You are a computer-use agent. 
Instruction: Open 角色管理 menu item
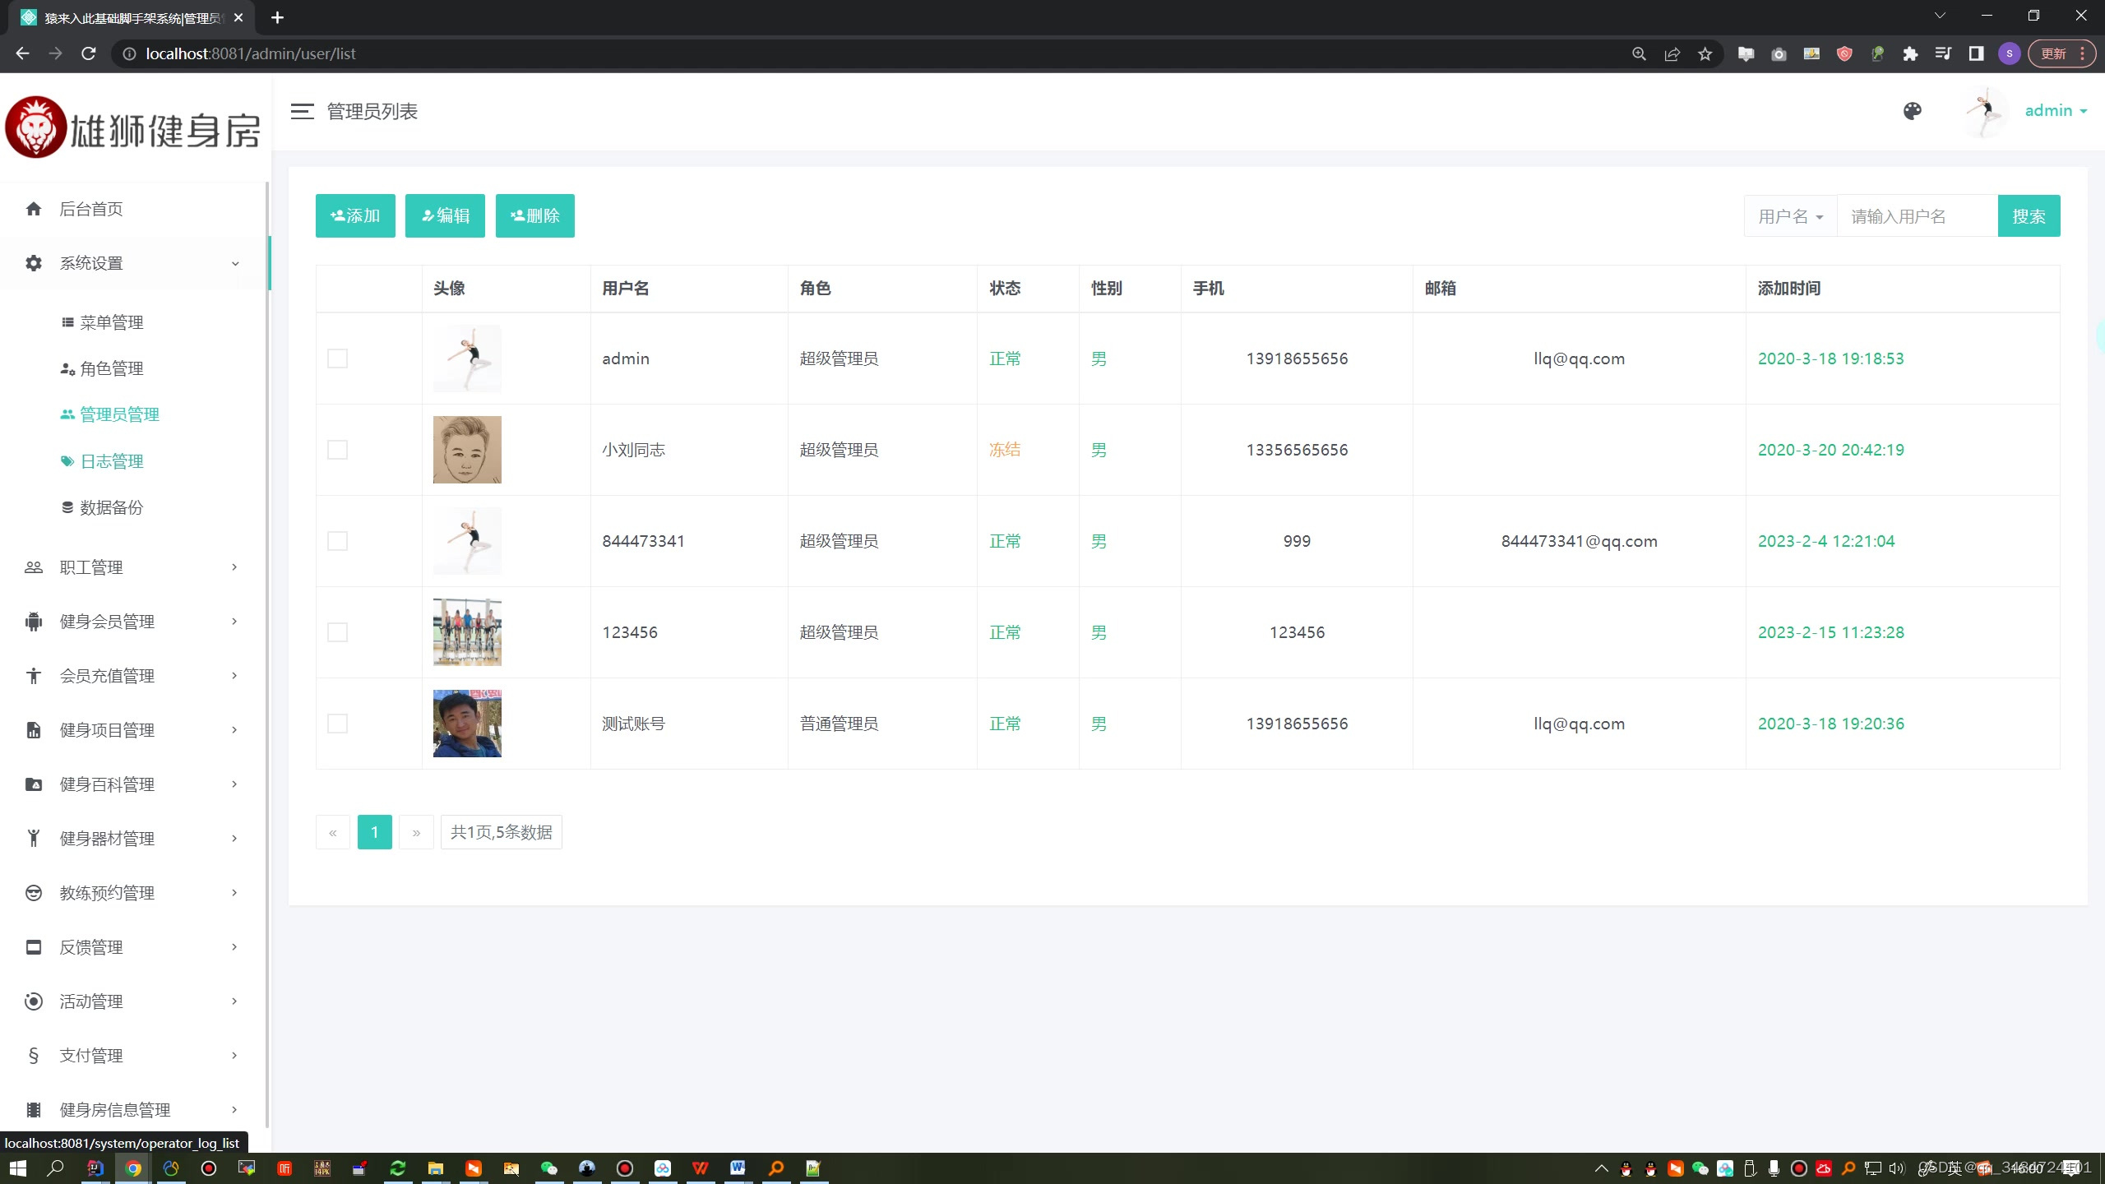click(112, 368)
